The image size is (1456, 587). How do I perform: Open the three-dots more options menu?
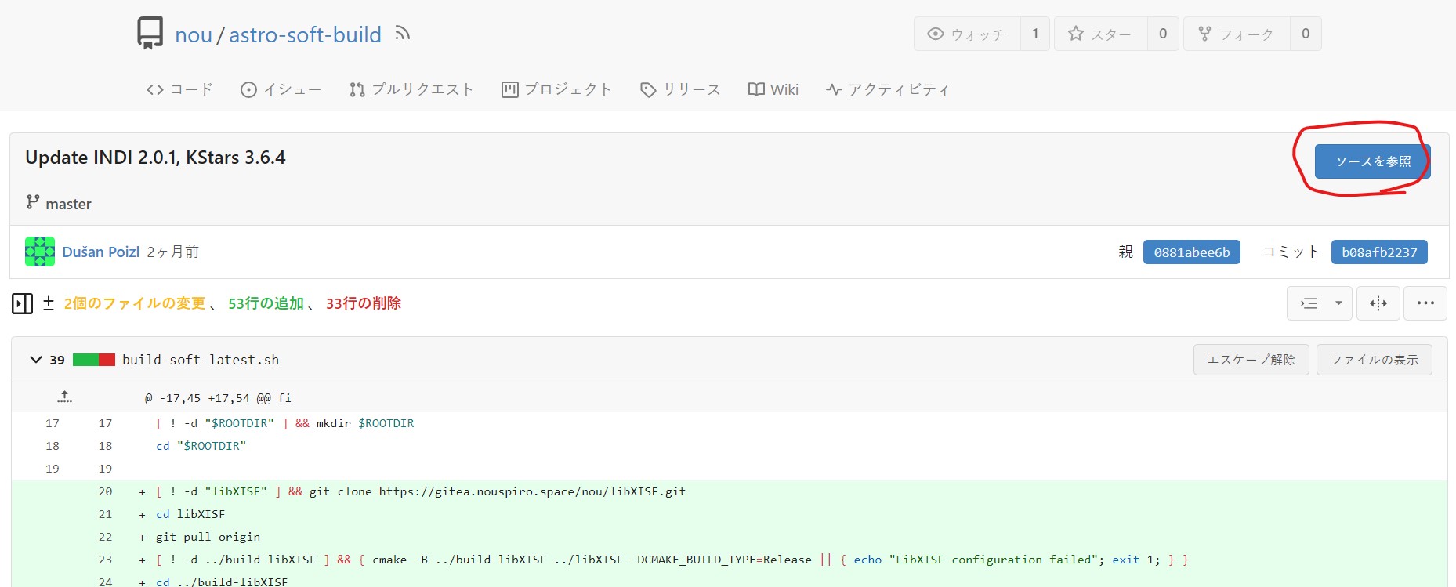(1425, 303)
